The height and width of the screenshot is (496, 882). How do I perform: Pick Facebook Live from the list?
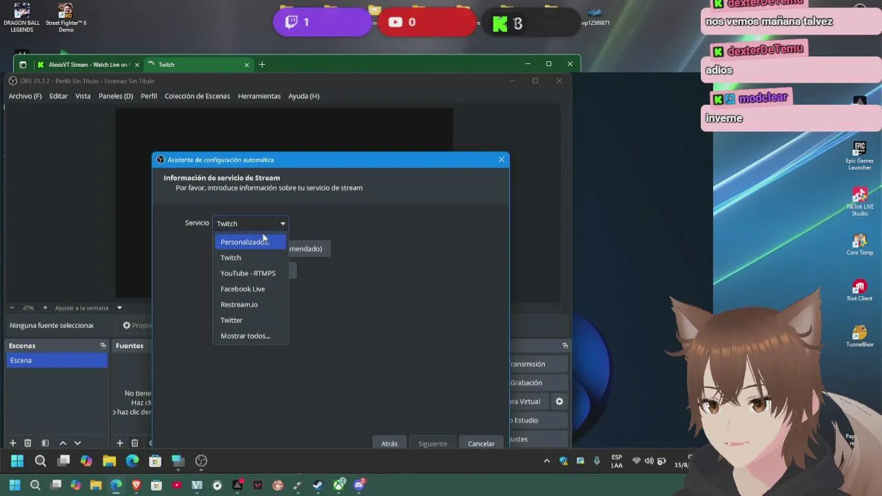pyautogui.click(x=250, y=289)
